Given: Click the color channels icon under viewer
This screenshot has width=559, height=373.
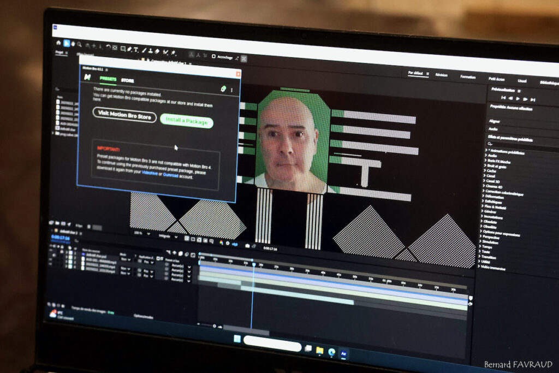Looking at the screenshot, I should point(222,243).
